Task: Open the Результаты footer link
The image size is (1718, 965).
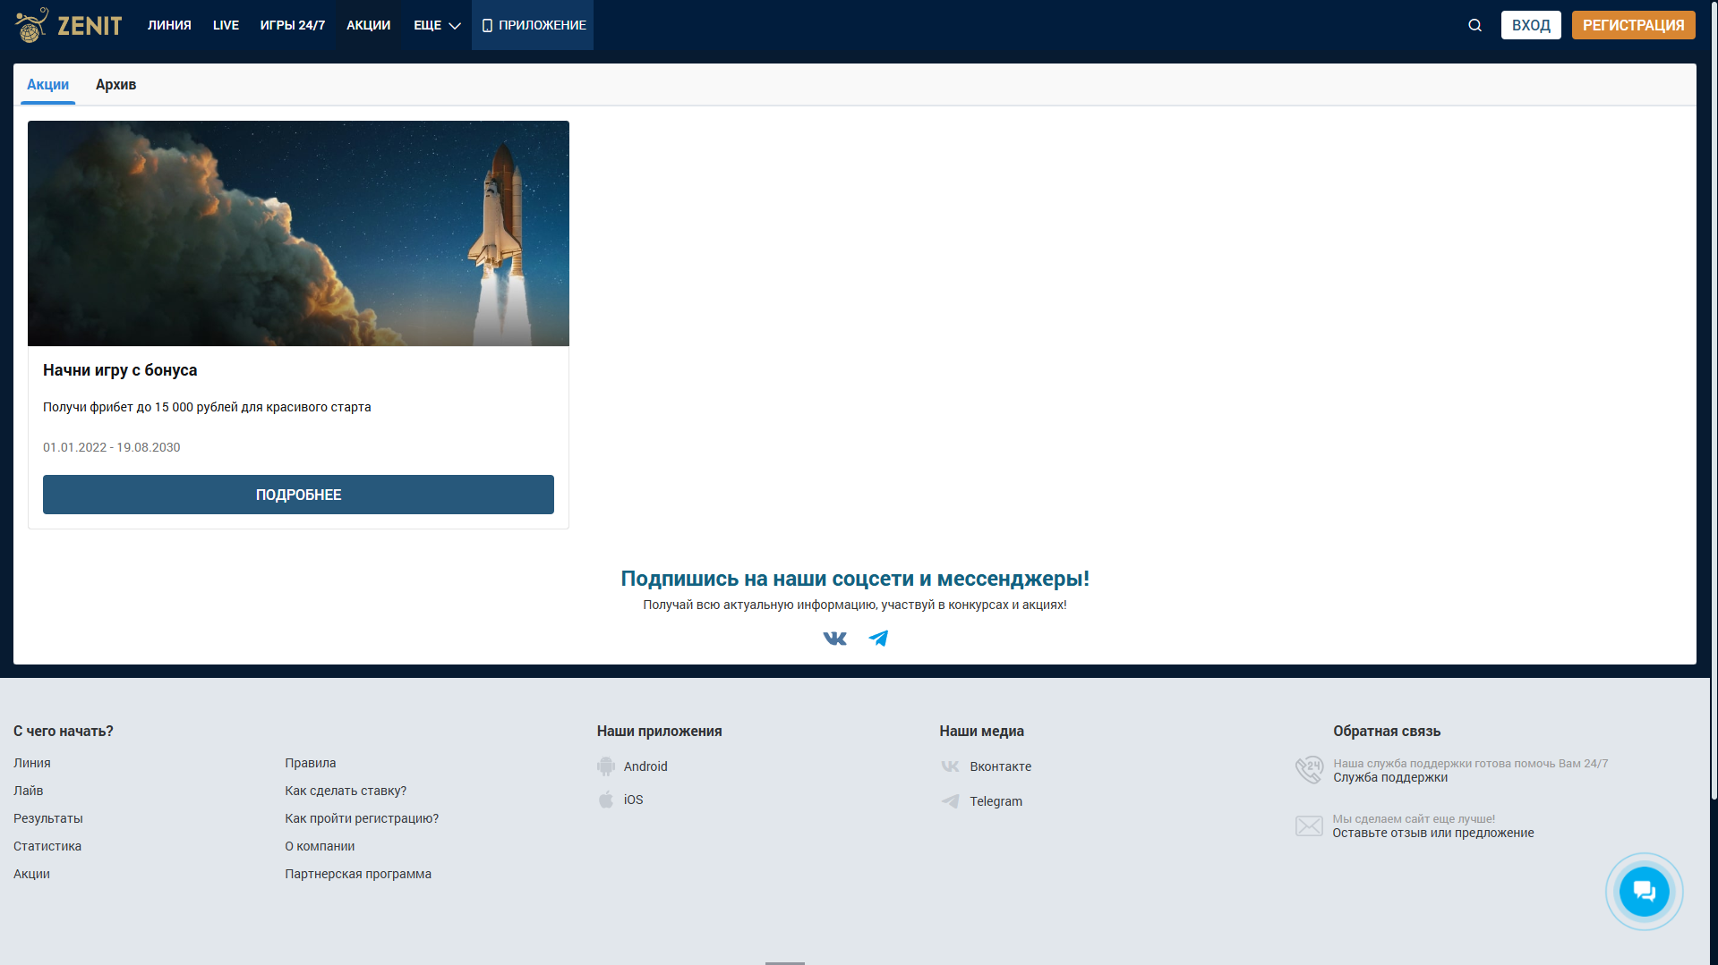Action: 48,818
